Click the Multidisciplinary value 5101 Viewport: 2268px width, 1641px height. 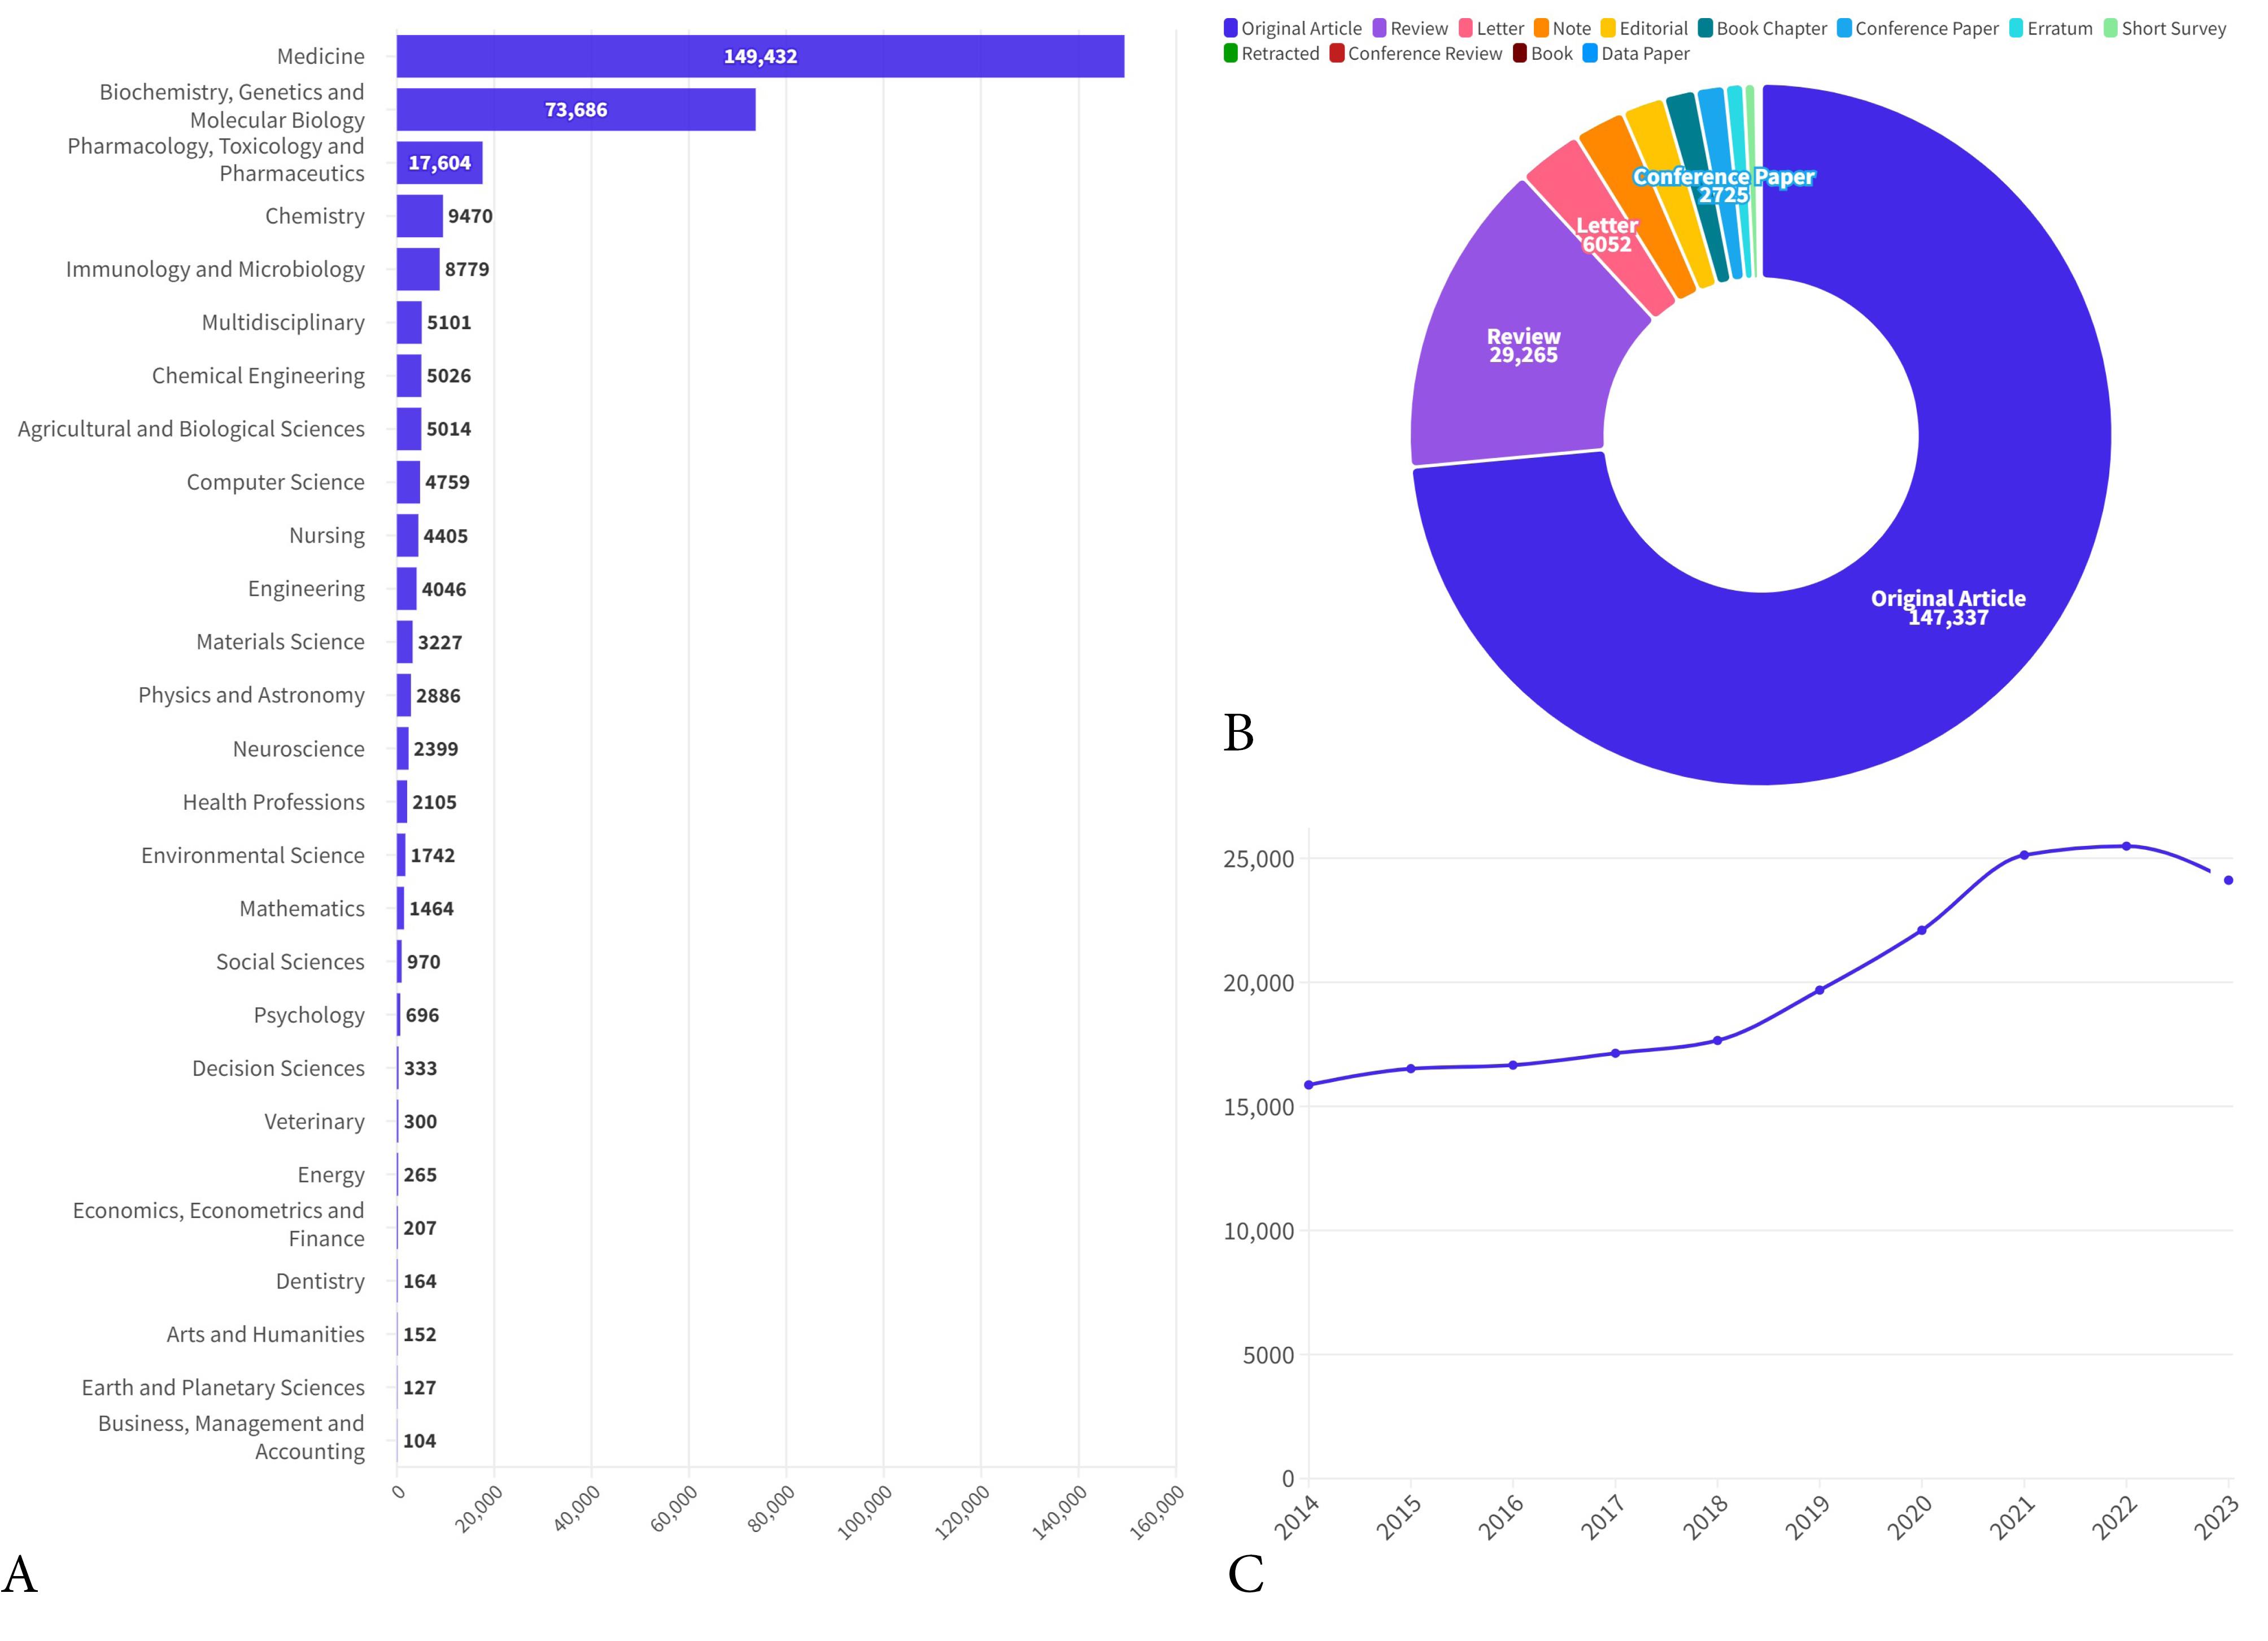(x=449, y=322)
